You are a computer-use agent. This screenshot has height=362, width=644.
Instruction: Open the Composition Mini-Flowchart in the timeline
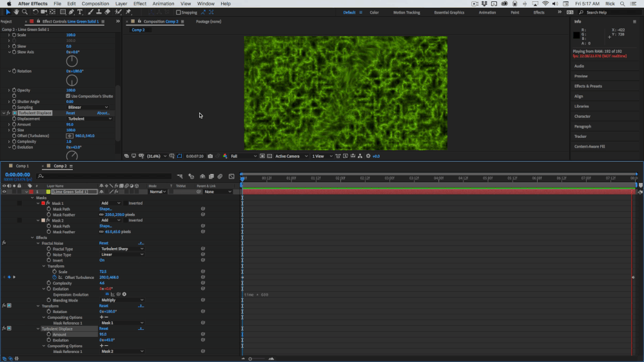[x=181, y=176]
